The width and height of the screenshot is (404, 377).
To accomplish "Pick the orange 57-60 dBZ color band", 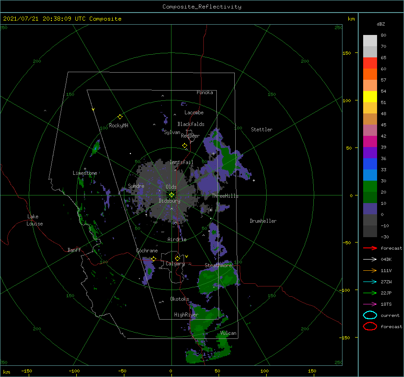I will (x=370, y=74).
